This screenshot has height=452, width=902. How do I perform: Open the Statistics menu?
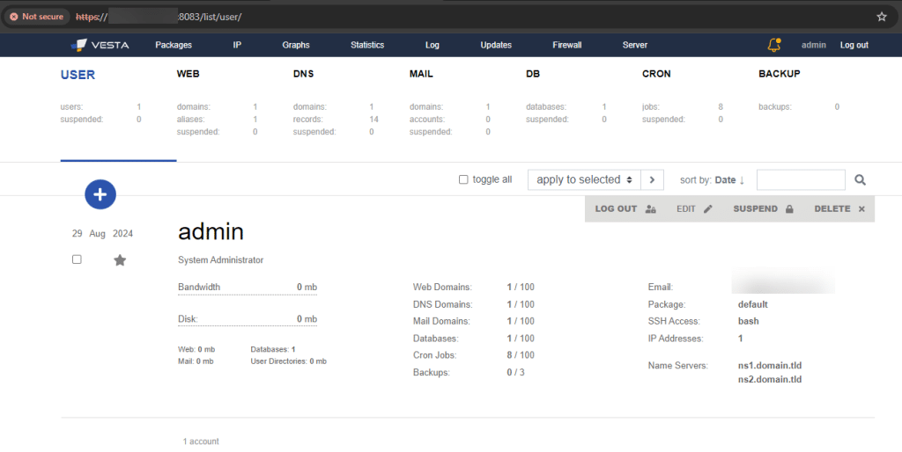pyautogui.click(x=367, y=45)
